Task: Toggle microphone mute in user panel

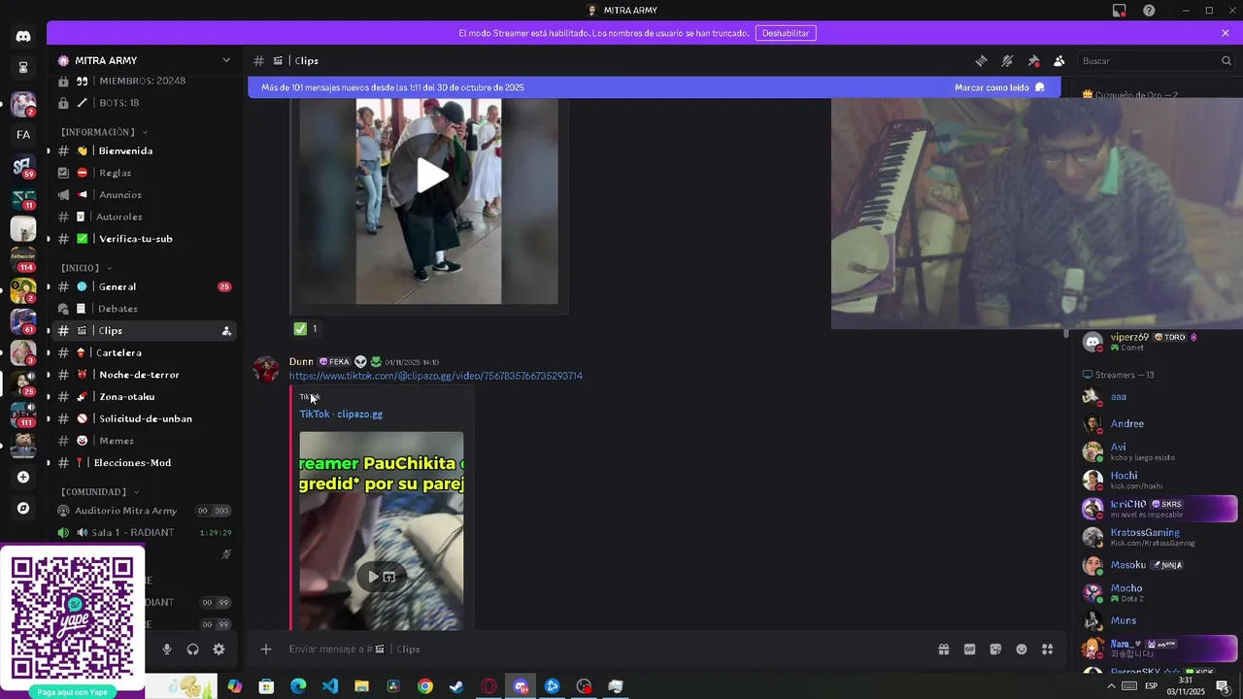Action: (167, 649)
